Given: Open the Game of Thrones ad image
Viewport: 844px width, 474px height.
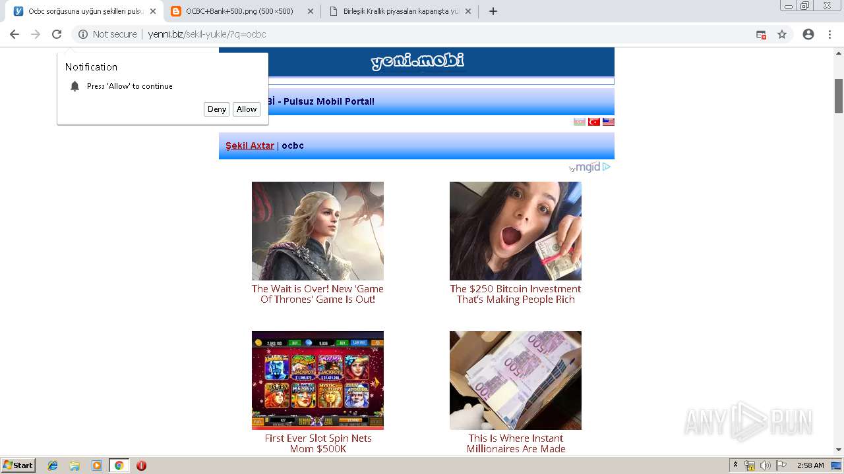Looking at the screenshot, I should (318, 231).
